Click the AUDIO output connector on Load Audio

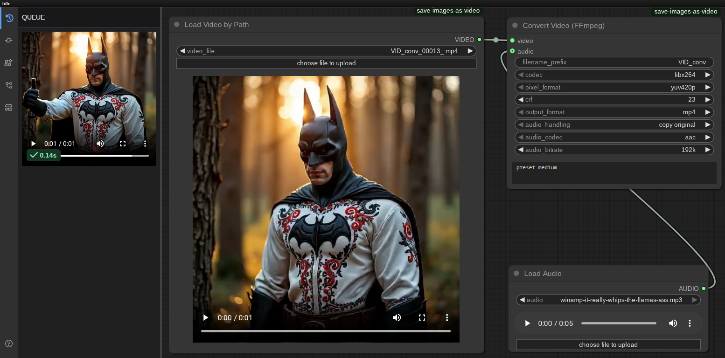(x=704, y=289)
